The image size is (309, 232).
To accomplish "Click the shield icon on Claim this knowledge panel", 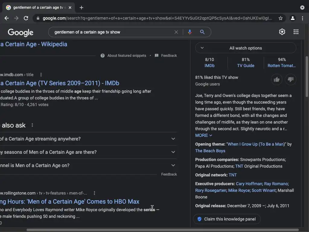I will 199,219.
